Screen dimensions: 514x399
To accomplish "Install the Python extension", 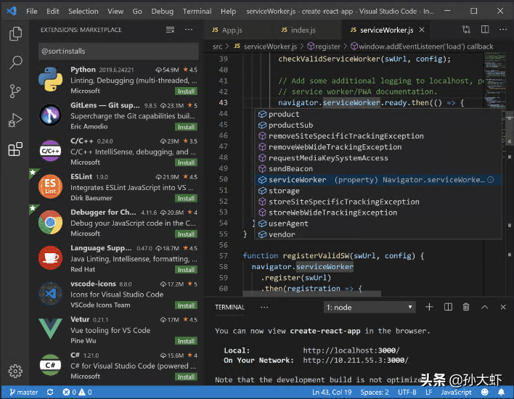I will 186,91.
